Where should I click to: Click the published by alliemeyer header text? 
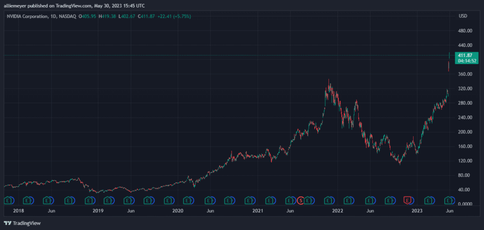tap(74, 6)
